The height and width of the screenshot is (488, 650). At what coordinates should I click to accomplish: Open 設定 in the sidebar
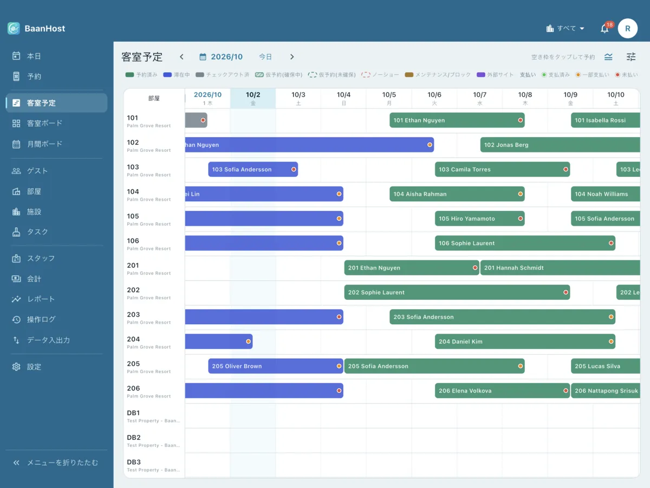56,367
